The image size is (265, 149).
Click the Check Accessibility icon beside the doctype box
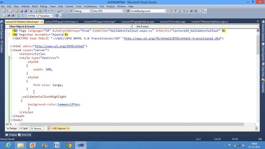pyautogui.click(x=57, y=16)
